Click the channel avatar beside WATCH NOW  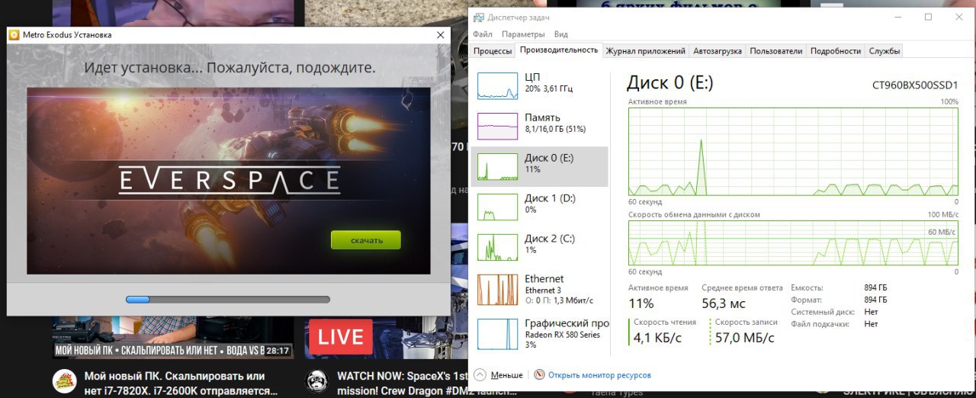click(316, 380)
